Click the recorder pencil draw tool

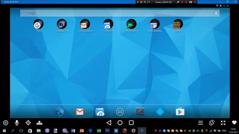178,2
